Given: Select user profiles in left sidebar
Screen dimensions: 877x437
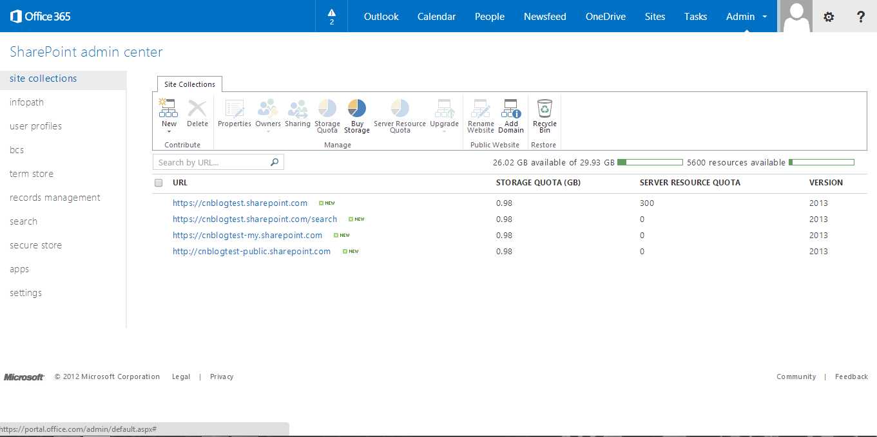Looking at the screenshot, I should tap(36, 126).
